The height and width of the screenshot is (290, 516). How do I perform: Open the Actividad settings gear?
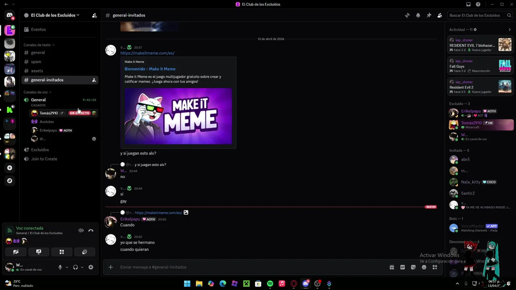coord(475,29)
